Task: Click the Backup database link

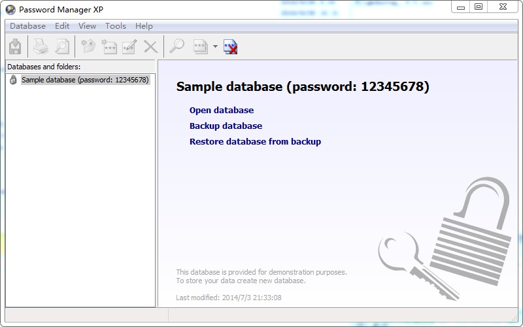Action: coord(226,126)
